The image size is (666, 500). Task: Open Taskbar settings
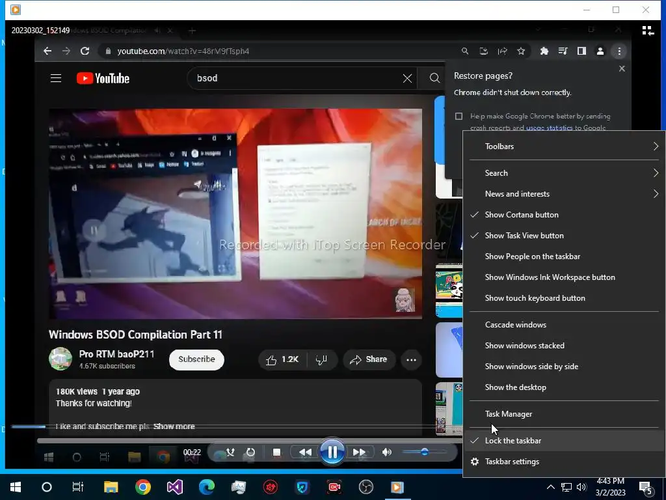point(564,462)
